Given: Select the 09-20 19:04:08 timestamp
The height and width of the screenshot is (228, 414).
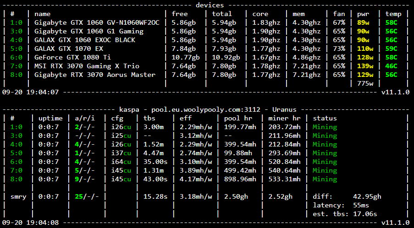Looking at the screenshot, I should point(30,223).
